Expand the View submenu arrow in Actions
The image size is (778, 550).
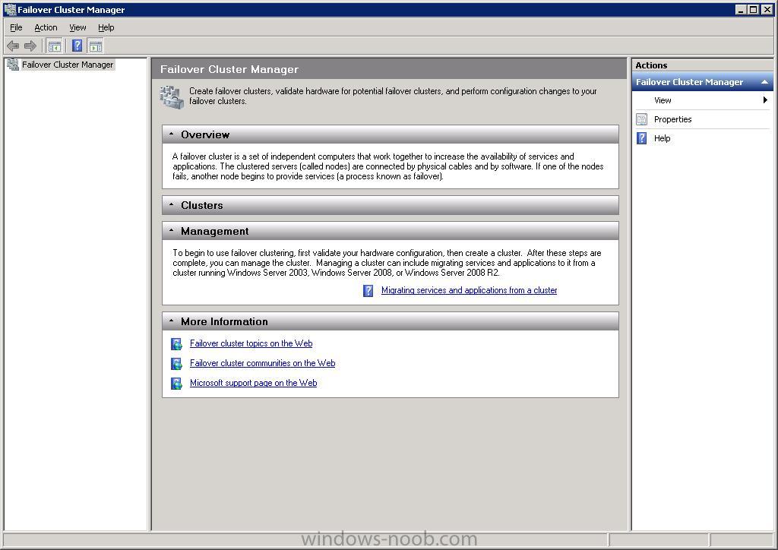click(765, 100)
